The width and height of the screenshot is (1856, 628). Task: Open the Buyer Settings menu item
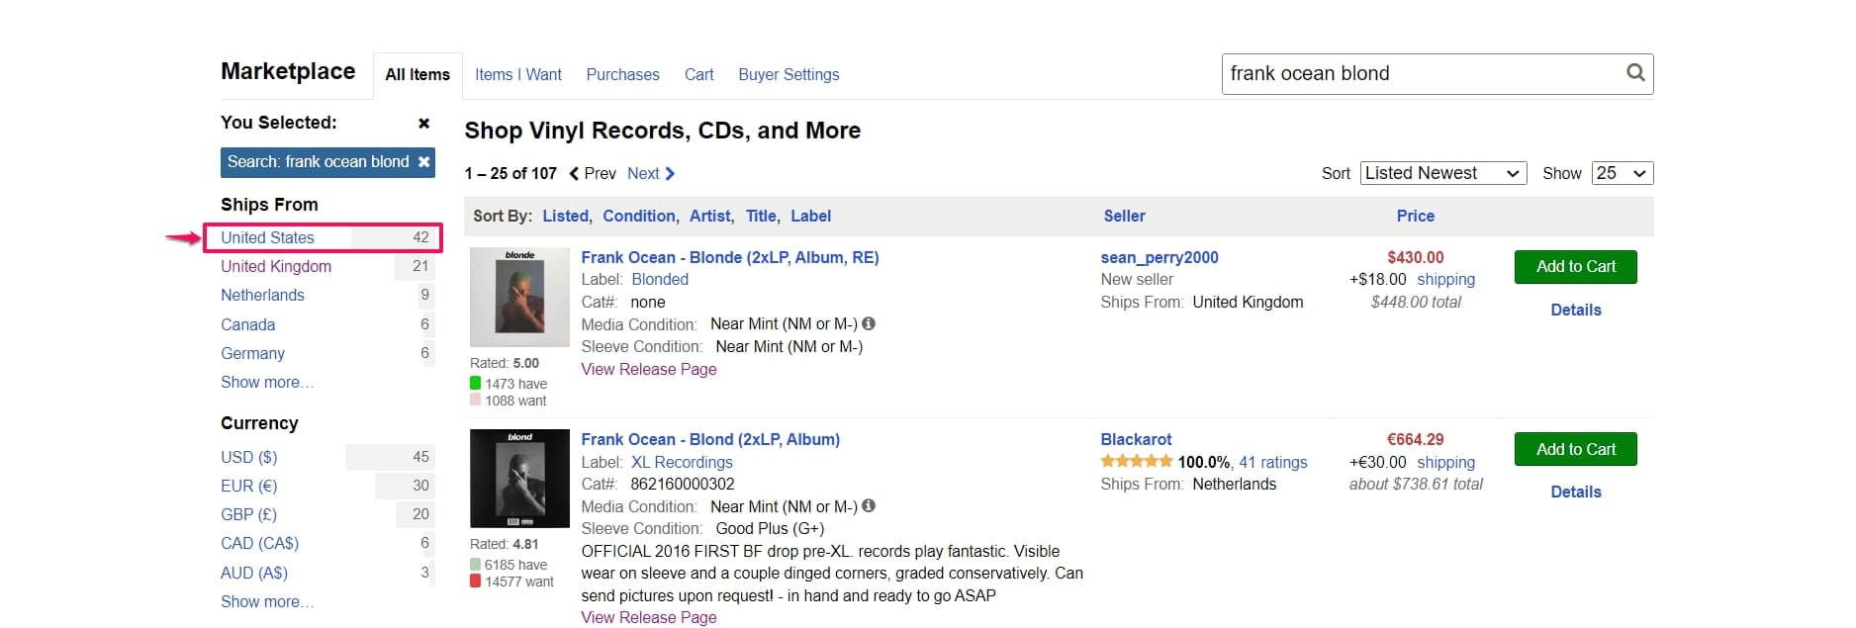[x=789, y=74]
